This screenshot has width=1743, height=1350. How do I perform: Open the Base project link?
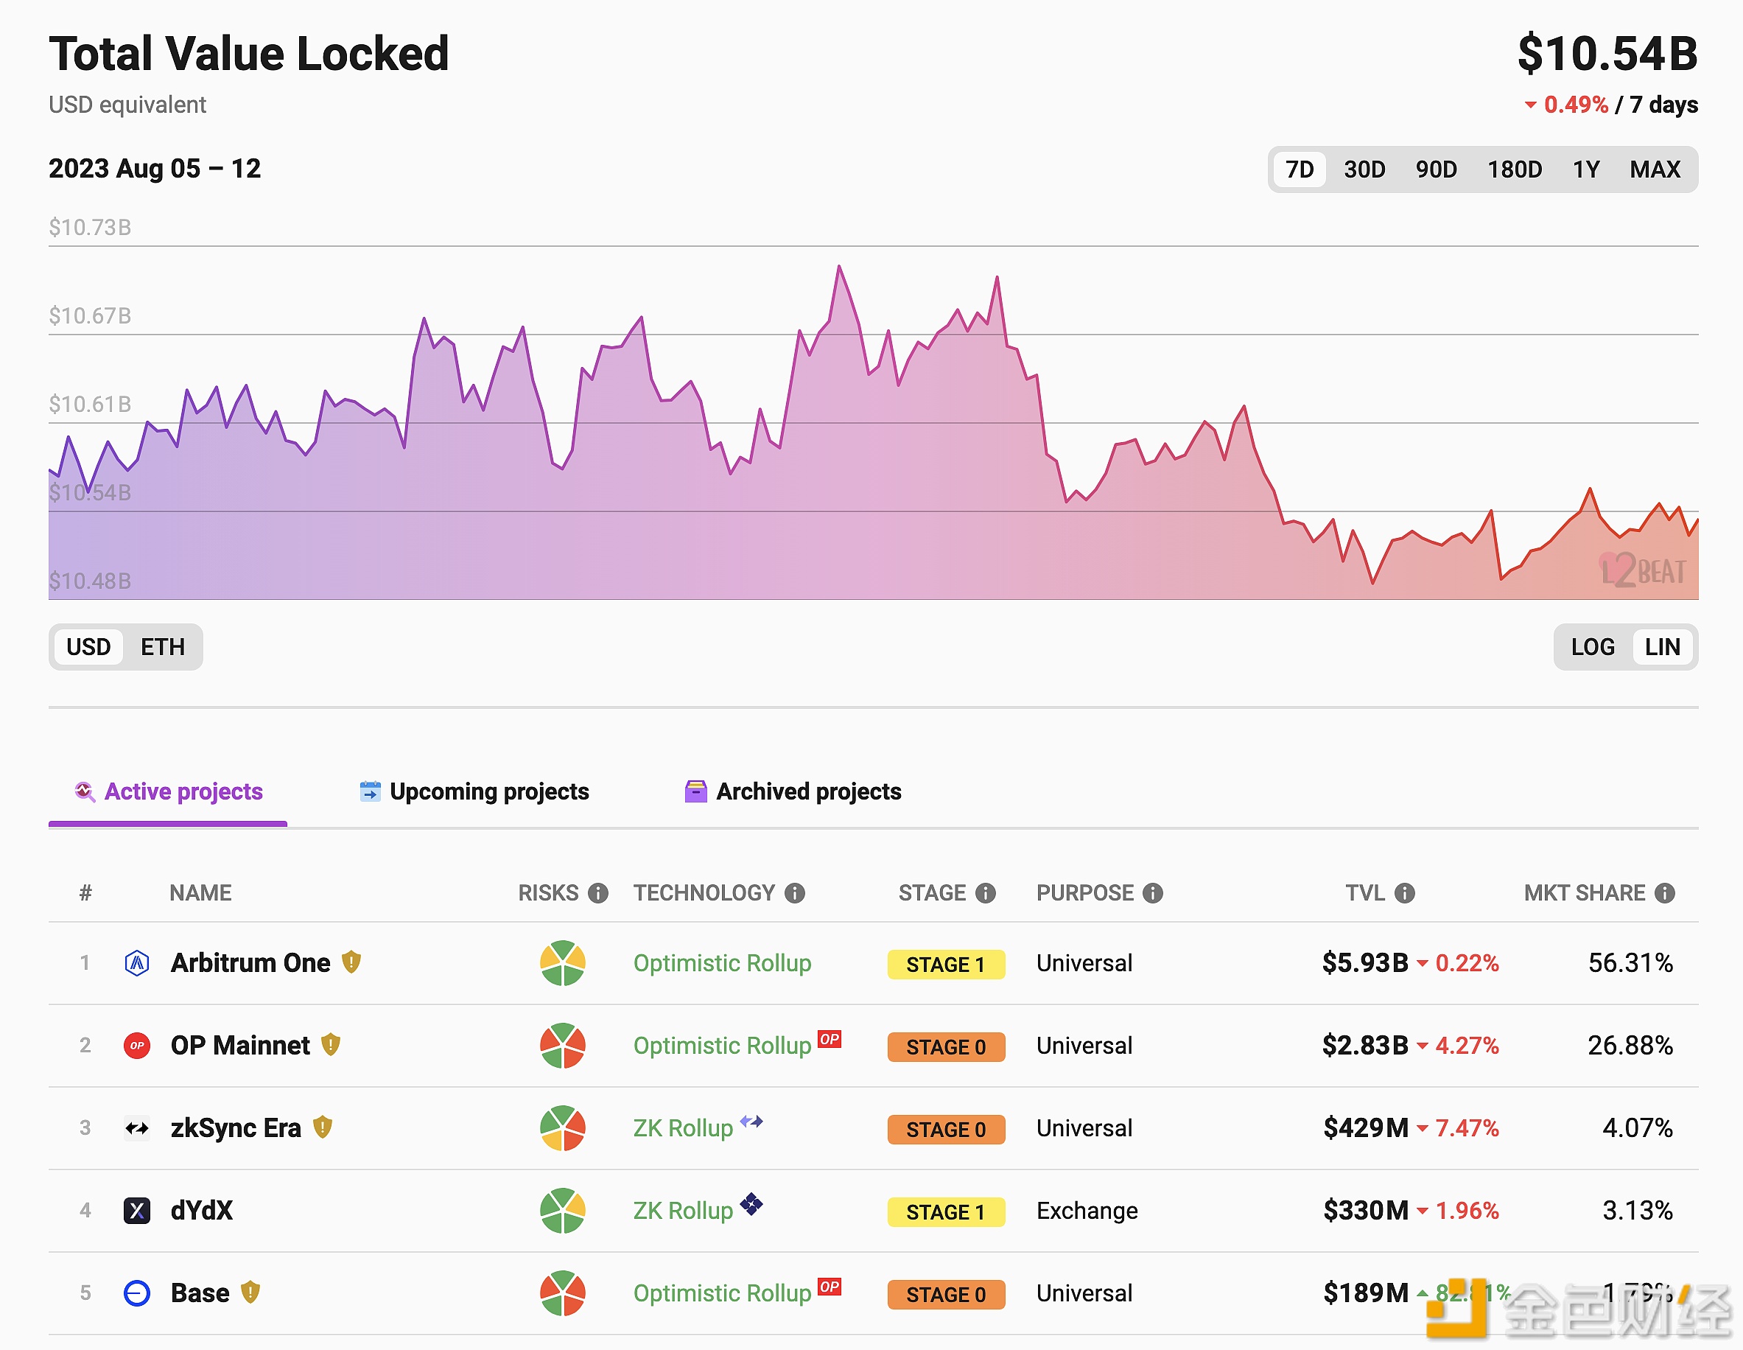tap(200, 1293)
